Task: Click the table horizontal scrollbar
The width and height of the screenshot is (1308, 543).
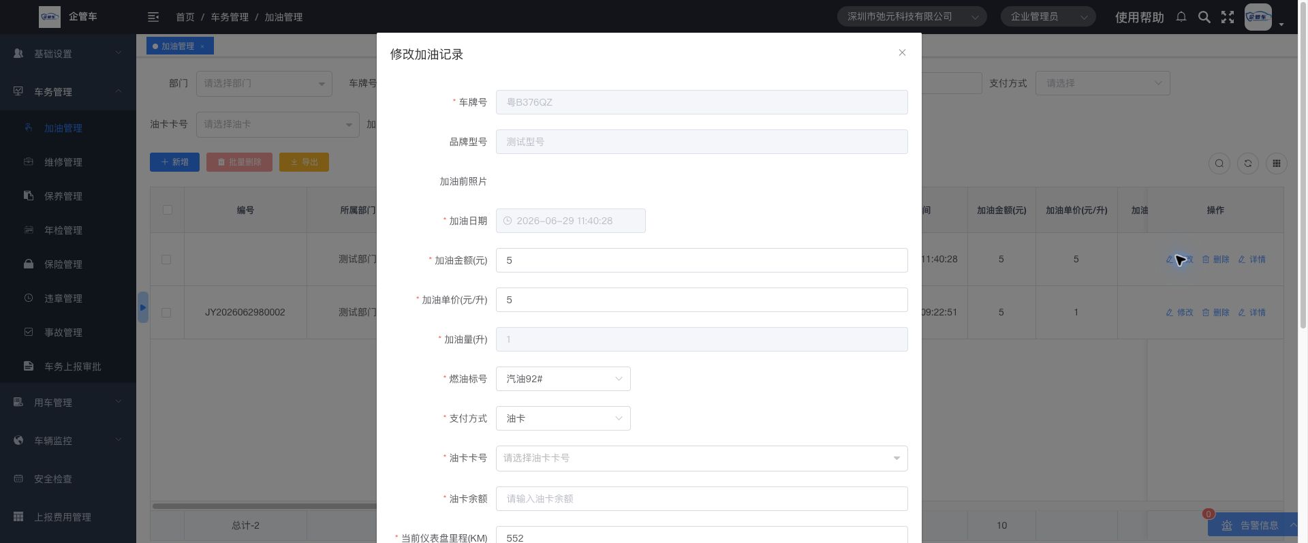Action: click(264, 506)
